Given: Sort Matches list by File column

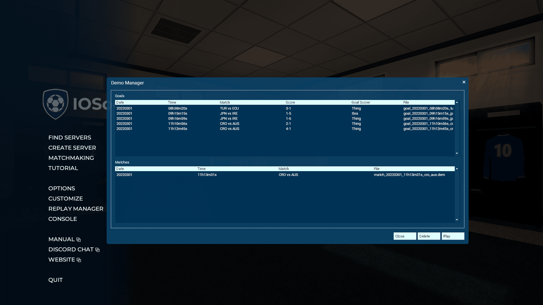Looking at the screenshot, I should 413,169.
